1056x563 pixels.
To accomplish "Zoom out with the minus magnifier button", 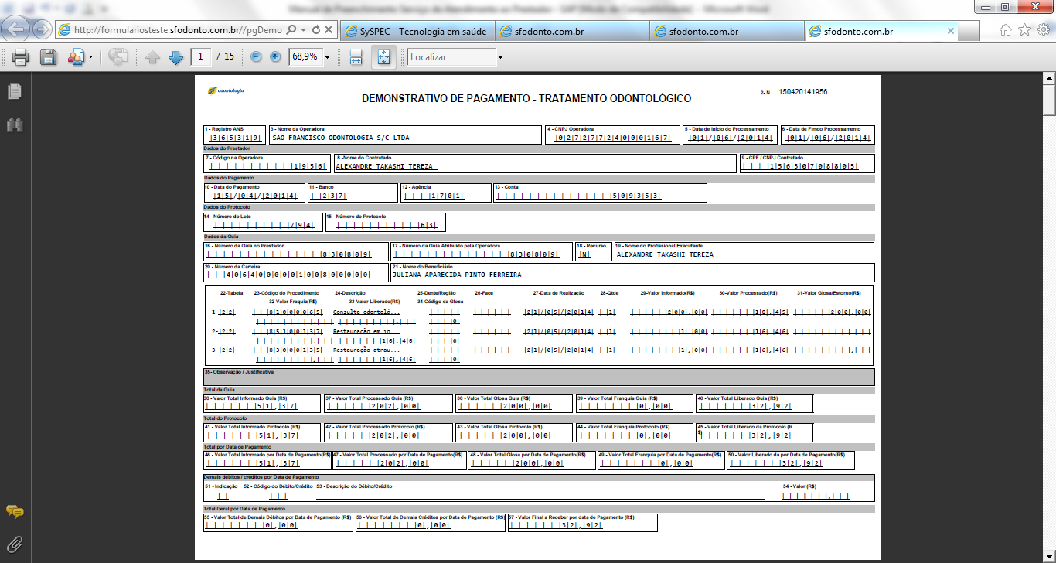I will coord(256,57).
